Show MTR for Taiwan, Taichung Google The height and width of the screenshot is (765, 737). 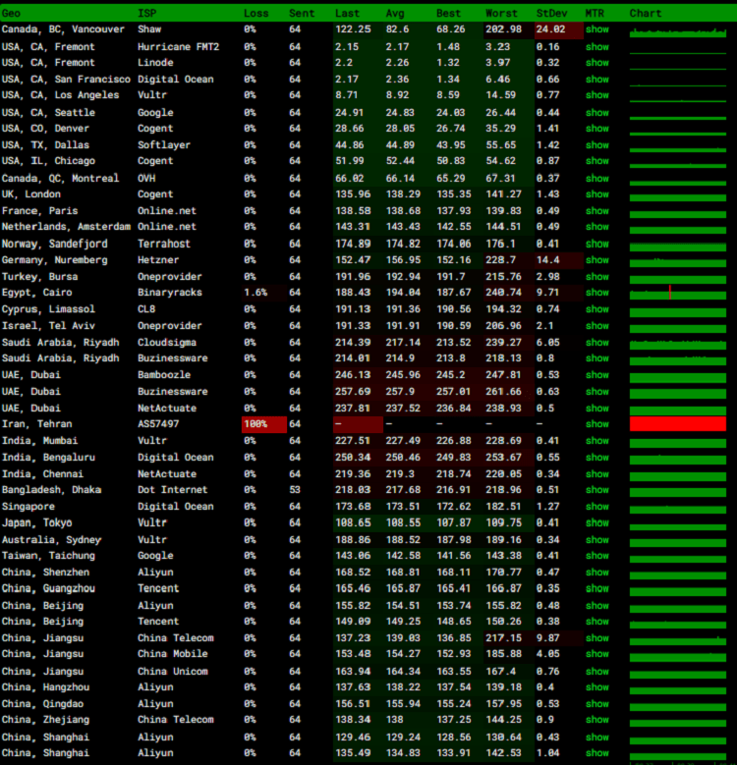[596, 556]
